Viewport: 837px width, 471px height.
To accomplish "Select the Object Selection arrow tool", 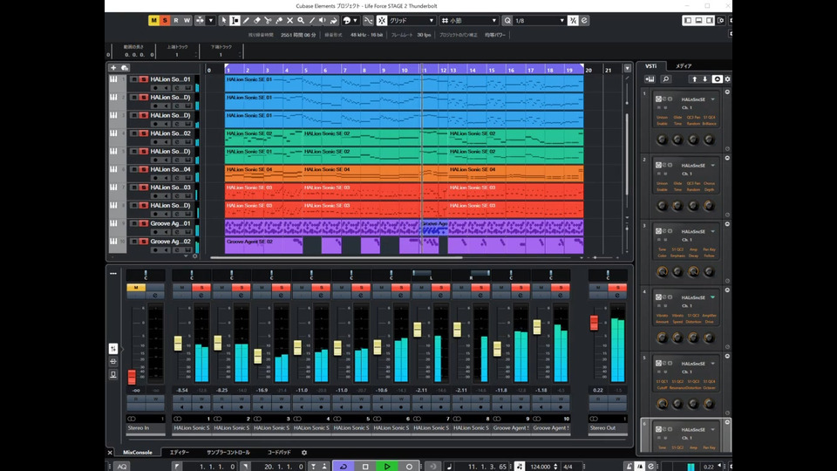I will (224, 20).
